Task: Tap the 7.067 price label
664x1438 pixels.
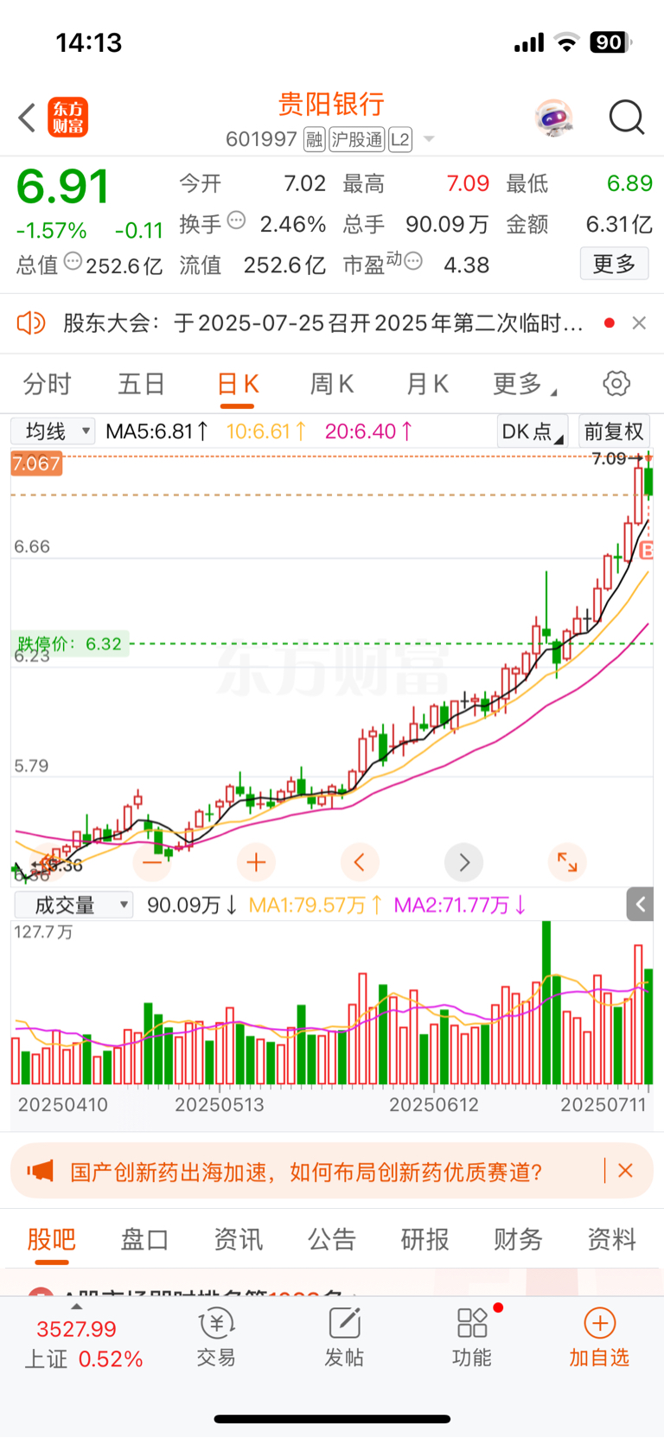Action: tap(36, 463)
